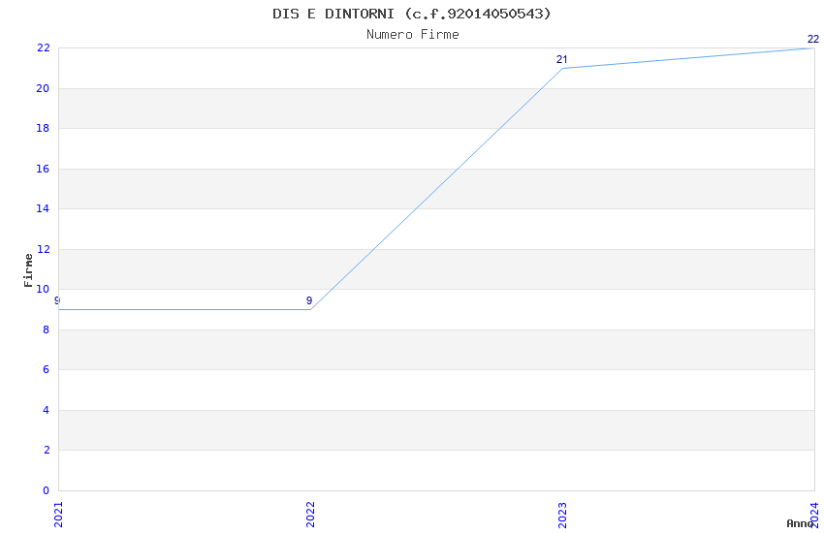Screen dimensions: 824x533
Task: Click y-axis tick value 4
Action: (x=46, y=410)
